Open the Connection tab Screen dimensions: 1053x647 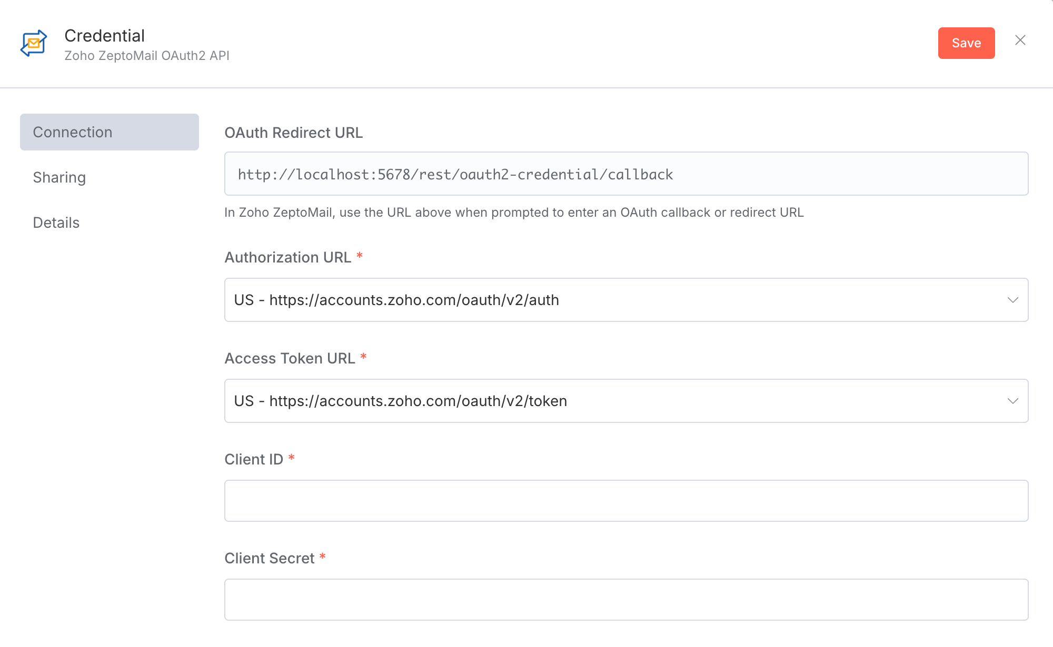click(x=110, y=132)
